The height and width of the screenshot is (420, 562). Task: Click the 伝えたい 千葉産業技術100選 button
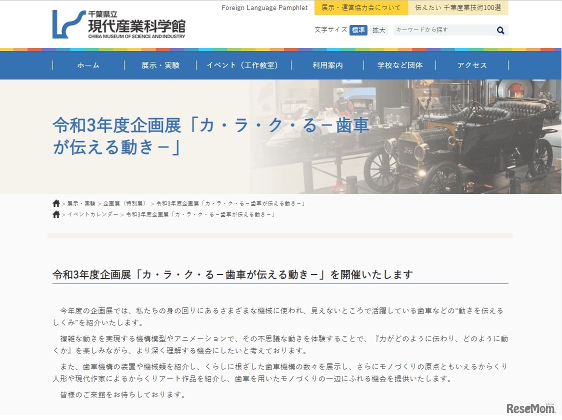pyautogui.click(x=458, y=7)
